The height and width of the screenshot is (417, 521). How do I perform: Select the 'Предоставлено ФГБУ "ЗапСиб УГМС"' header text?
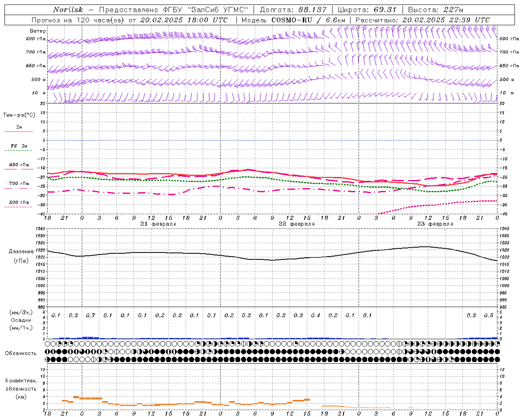tap(173, 10)
